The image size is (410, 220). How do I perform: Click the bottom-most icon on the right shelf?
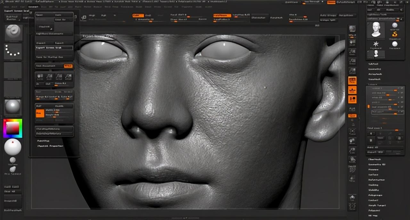pyautogui.click(x=352, y=207)
